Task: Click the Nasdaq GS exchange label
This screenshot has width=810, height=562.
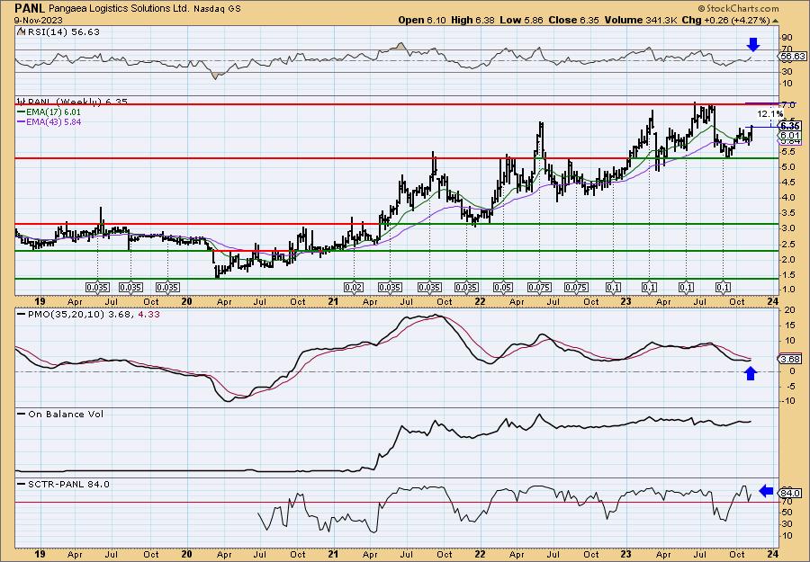Action: (219, 9)
